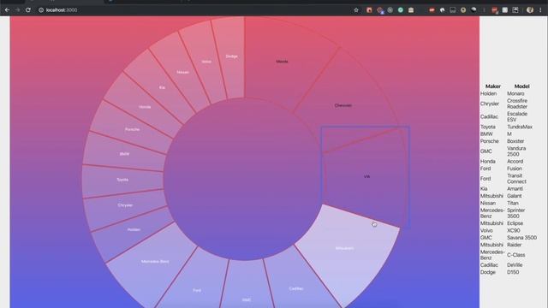
Task: Go back using the browser back arrow
Action: click(8, 10)
